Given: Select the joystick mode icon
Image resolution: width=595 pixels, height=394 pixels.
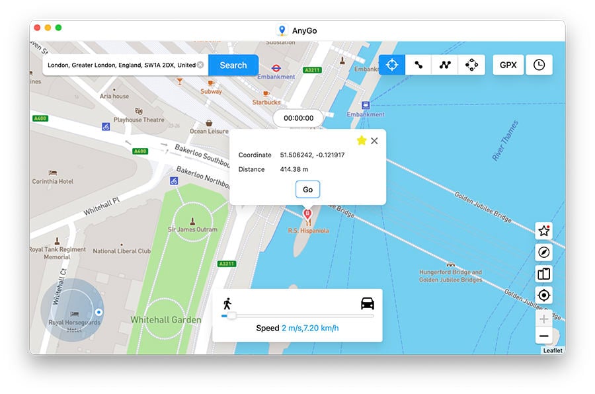Looking at the screenshot, I should click(471, 65).
